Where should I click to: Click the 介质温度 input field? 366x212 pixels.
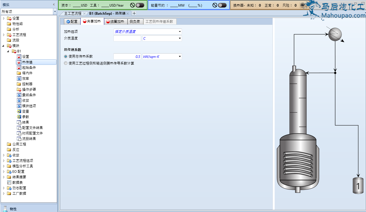(x=127, y=38)
